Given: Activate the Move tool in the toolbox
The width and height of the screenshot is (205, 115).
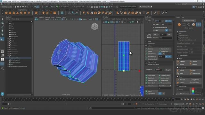Looking at the screenshot, I should (2, 31).
